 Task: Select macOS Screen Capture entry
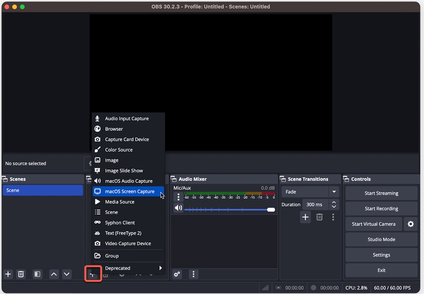[129, 191]
